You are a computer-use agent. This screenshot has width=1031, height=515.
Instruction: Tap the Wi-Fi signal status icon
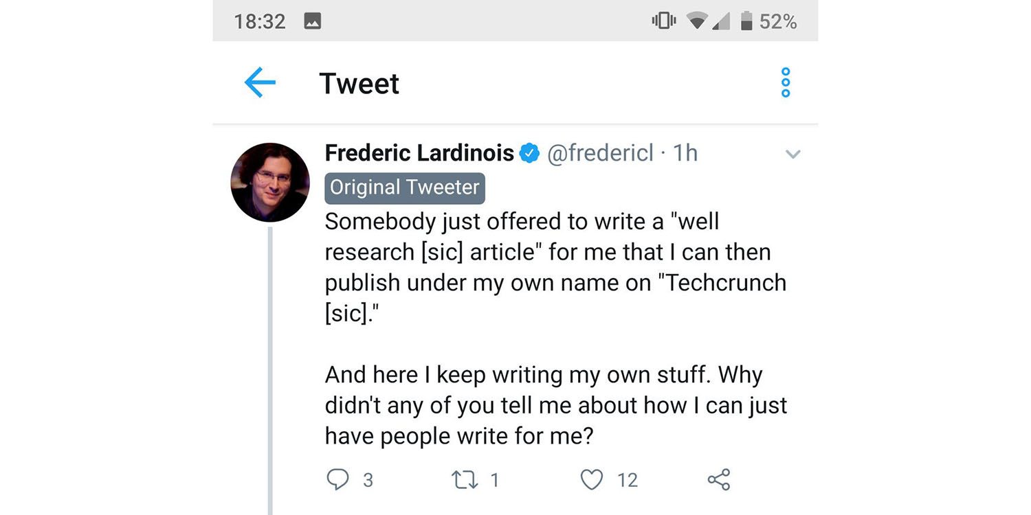point(698,22)
